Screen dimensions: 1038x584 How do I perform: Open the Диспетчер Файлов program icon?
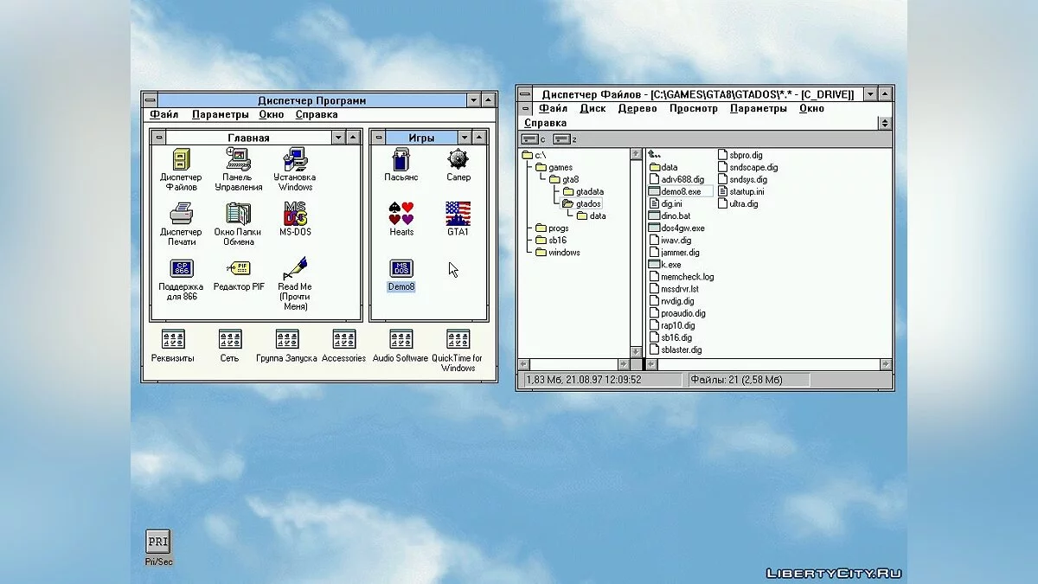(x=181, y=161)
